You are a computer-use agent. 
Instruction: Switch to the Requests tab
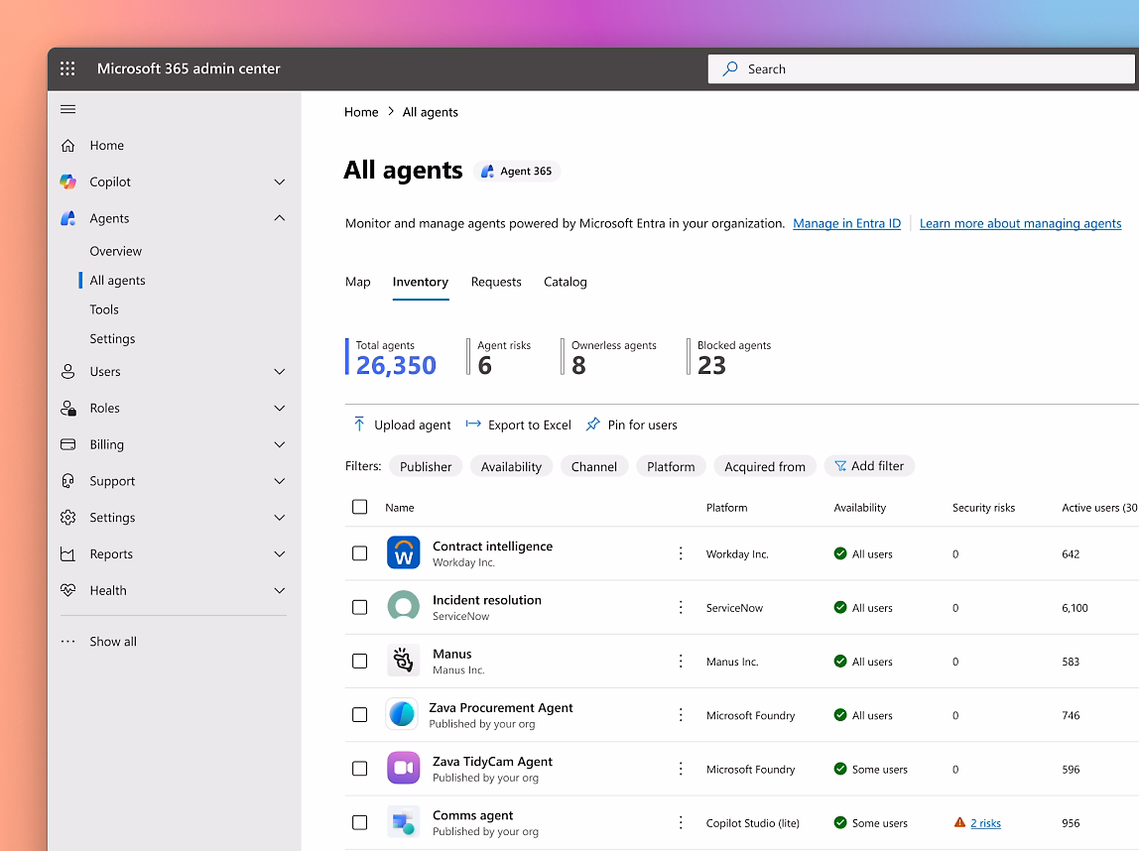pos(496,282)
